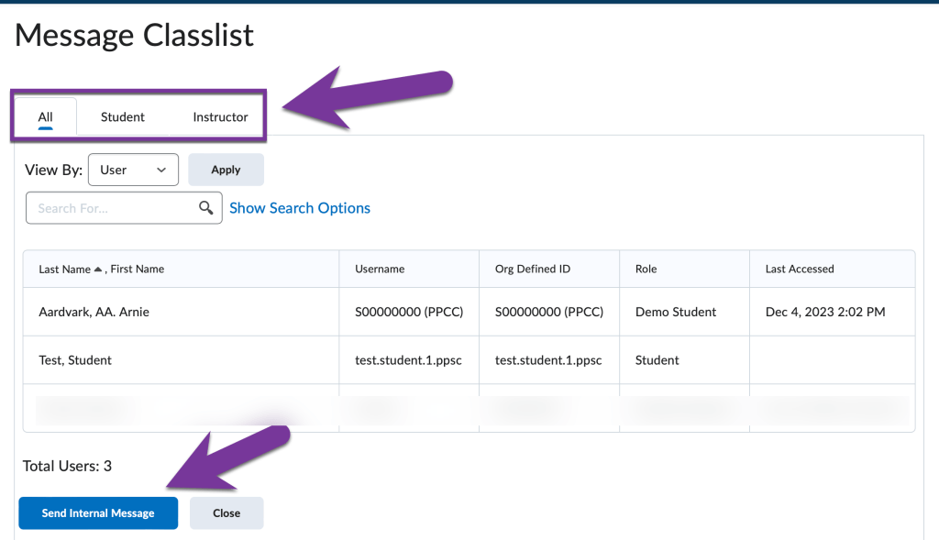Select the All tab

tap(44, 116)
